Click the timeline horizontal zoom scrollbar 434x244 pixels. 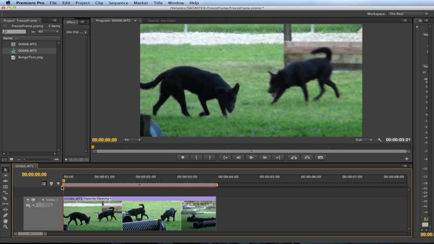click(30, 233)
